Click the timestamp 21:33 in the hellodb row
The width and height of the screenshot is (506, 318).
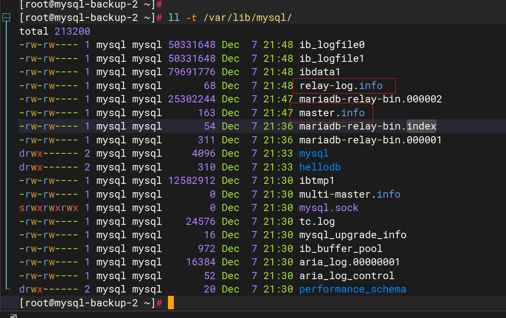point(278,167)
